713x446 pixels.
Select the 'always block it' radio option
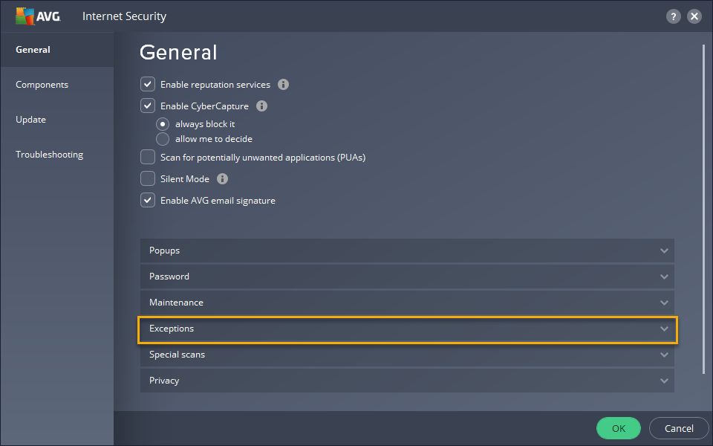coord(163,124)
